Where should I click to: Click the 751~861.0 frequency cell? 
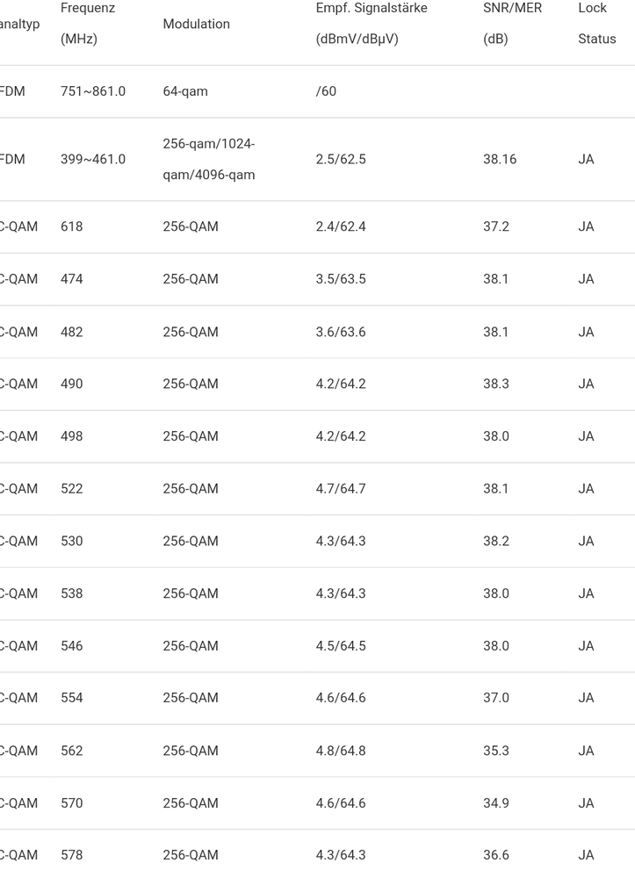coord(92,91)
